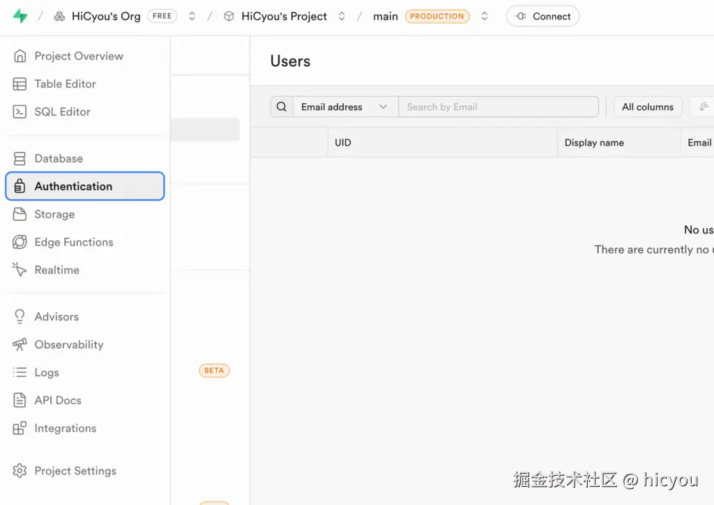The height and width of the screenshot is (505, 714).
Task: Click the Edge Functions globe icon
Action: 20,242
